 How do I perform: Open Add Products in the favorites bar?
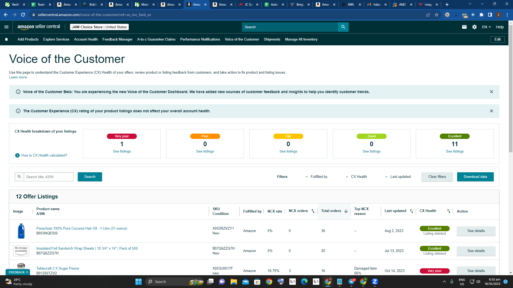tap(28, 39)
